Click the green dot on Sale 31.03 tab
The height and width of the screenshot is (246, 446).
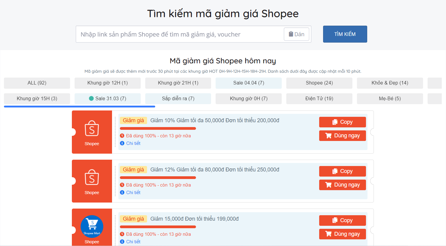91,98
